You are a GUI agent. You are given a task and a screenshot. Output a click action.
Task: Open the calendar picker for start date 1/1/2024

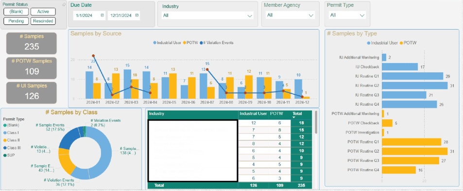102,16
